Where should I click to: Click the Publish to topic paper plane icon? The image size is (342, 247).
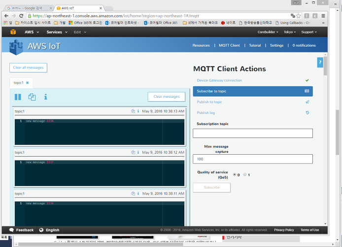(307, 102)
